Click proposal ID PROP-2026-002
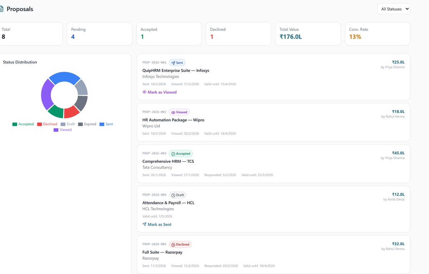The image size is (429, 274). pos(154,112)
